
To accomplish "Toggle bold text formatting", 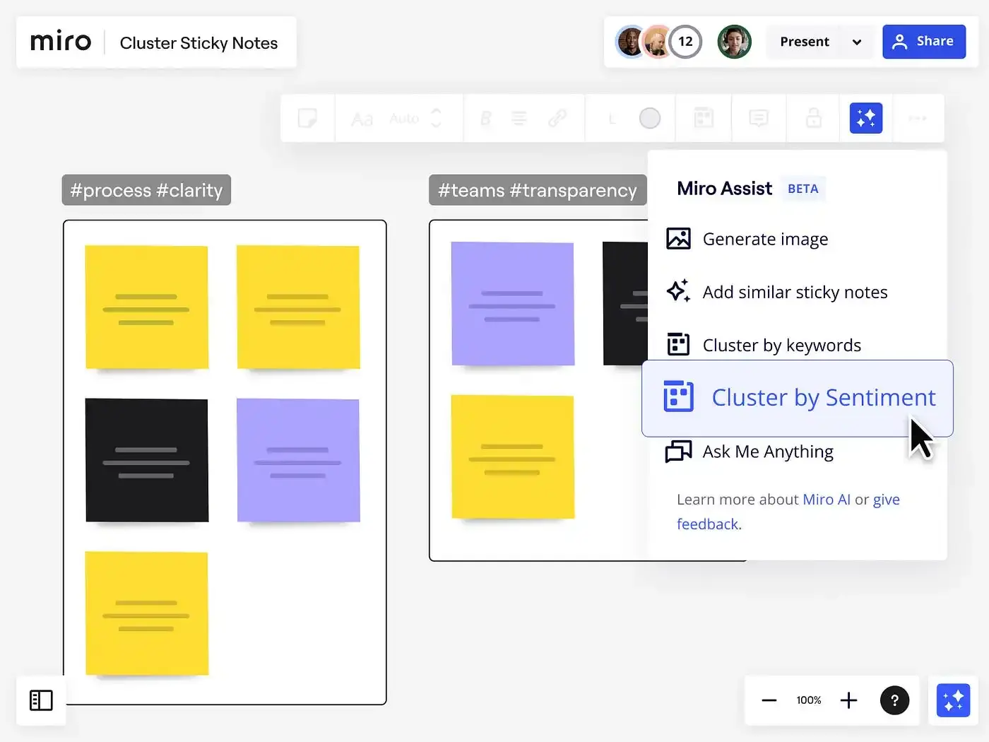I will 485,118.
